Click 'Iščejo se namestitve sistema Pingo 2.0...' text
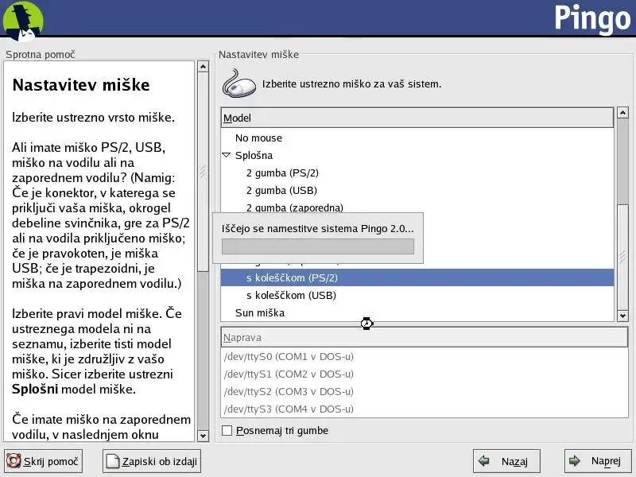 pyautogui.click(x=317, y=229)
